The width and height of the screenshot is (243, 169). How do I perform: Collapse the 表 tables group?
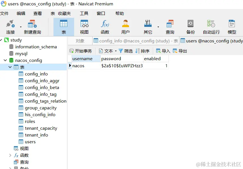coord(10,67)
